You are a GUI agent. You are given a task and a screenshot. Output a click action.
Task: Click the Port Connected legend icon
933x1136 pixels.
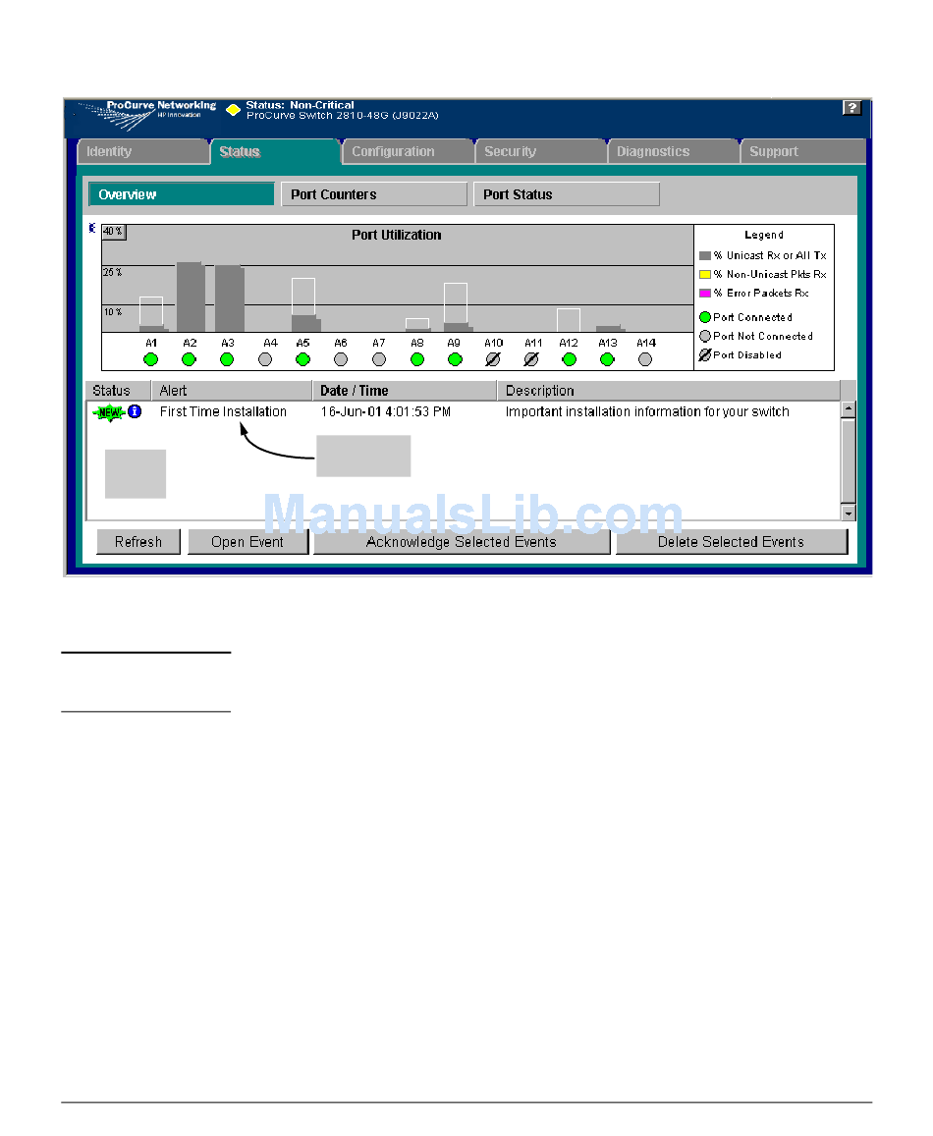(704, 317)
